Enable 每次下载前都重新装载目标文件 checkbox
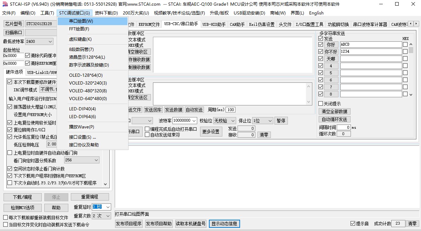The height and width of the screenshot is (231, 421). coord(5,217)
